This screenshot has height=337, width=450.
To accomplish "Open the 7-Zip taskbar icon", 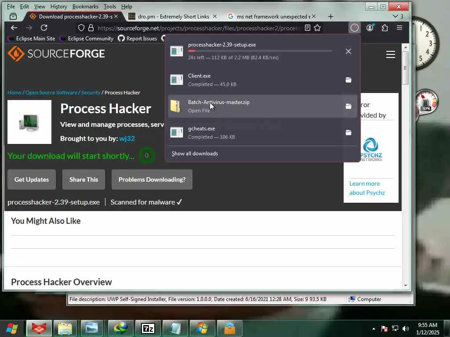I will [148, 328].
